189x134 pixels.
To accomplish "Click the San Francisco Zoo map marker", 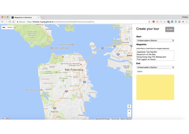I will [41, 90].
